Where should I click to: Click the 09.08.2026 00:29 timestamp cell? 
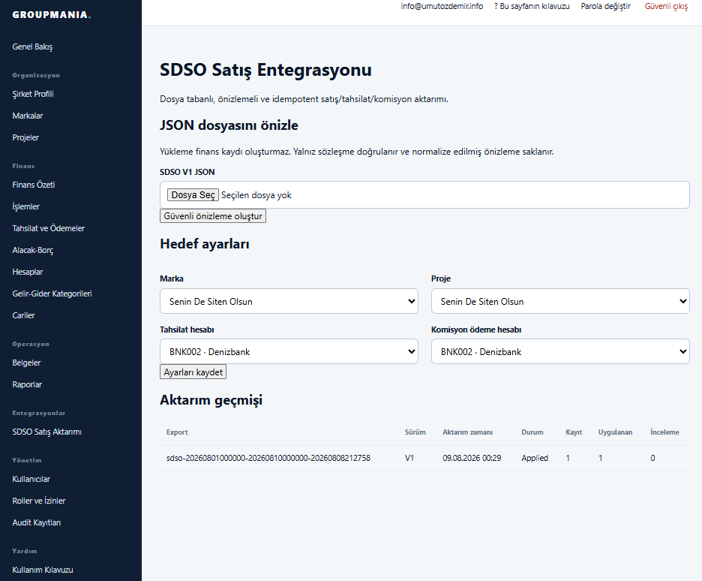(x=472, y=458)
